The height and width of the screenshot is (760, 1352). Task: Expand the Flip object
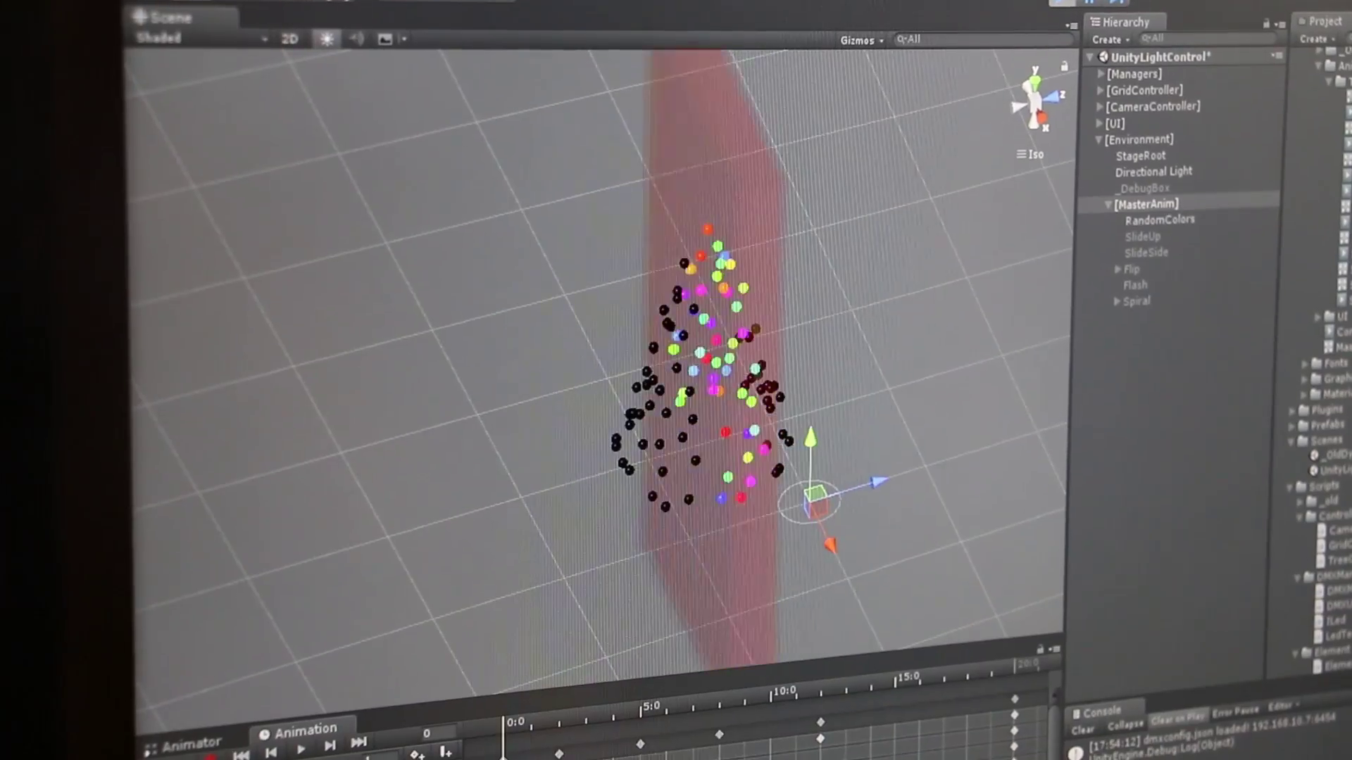tap(1118, 269)
